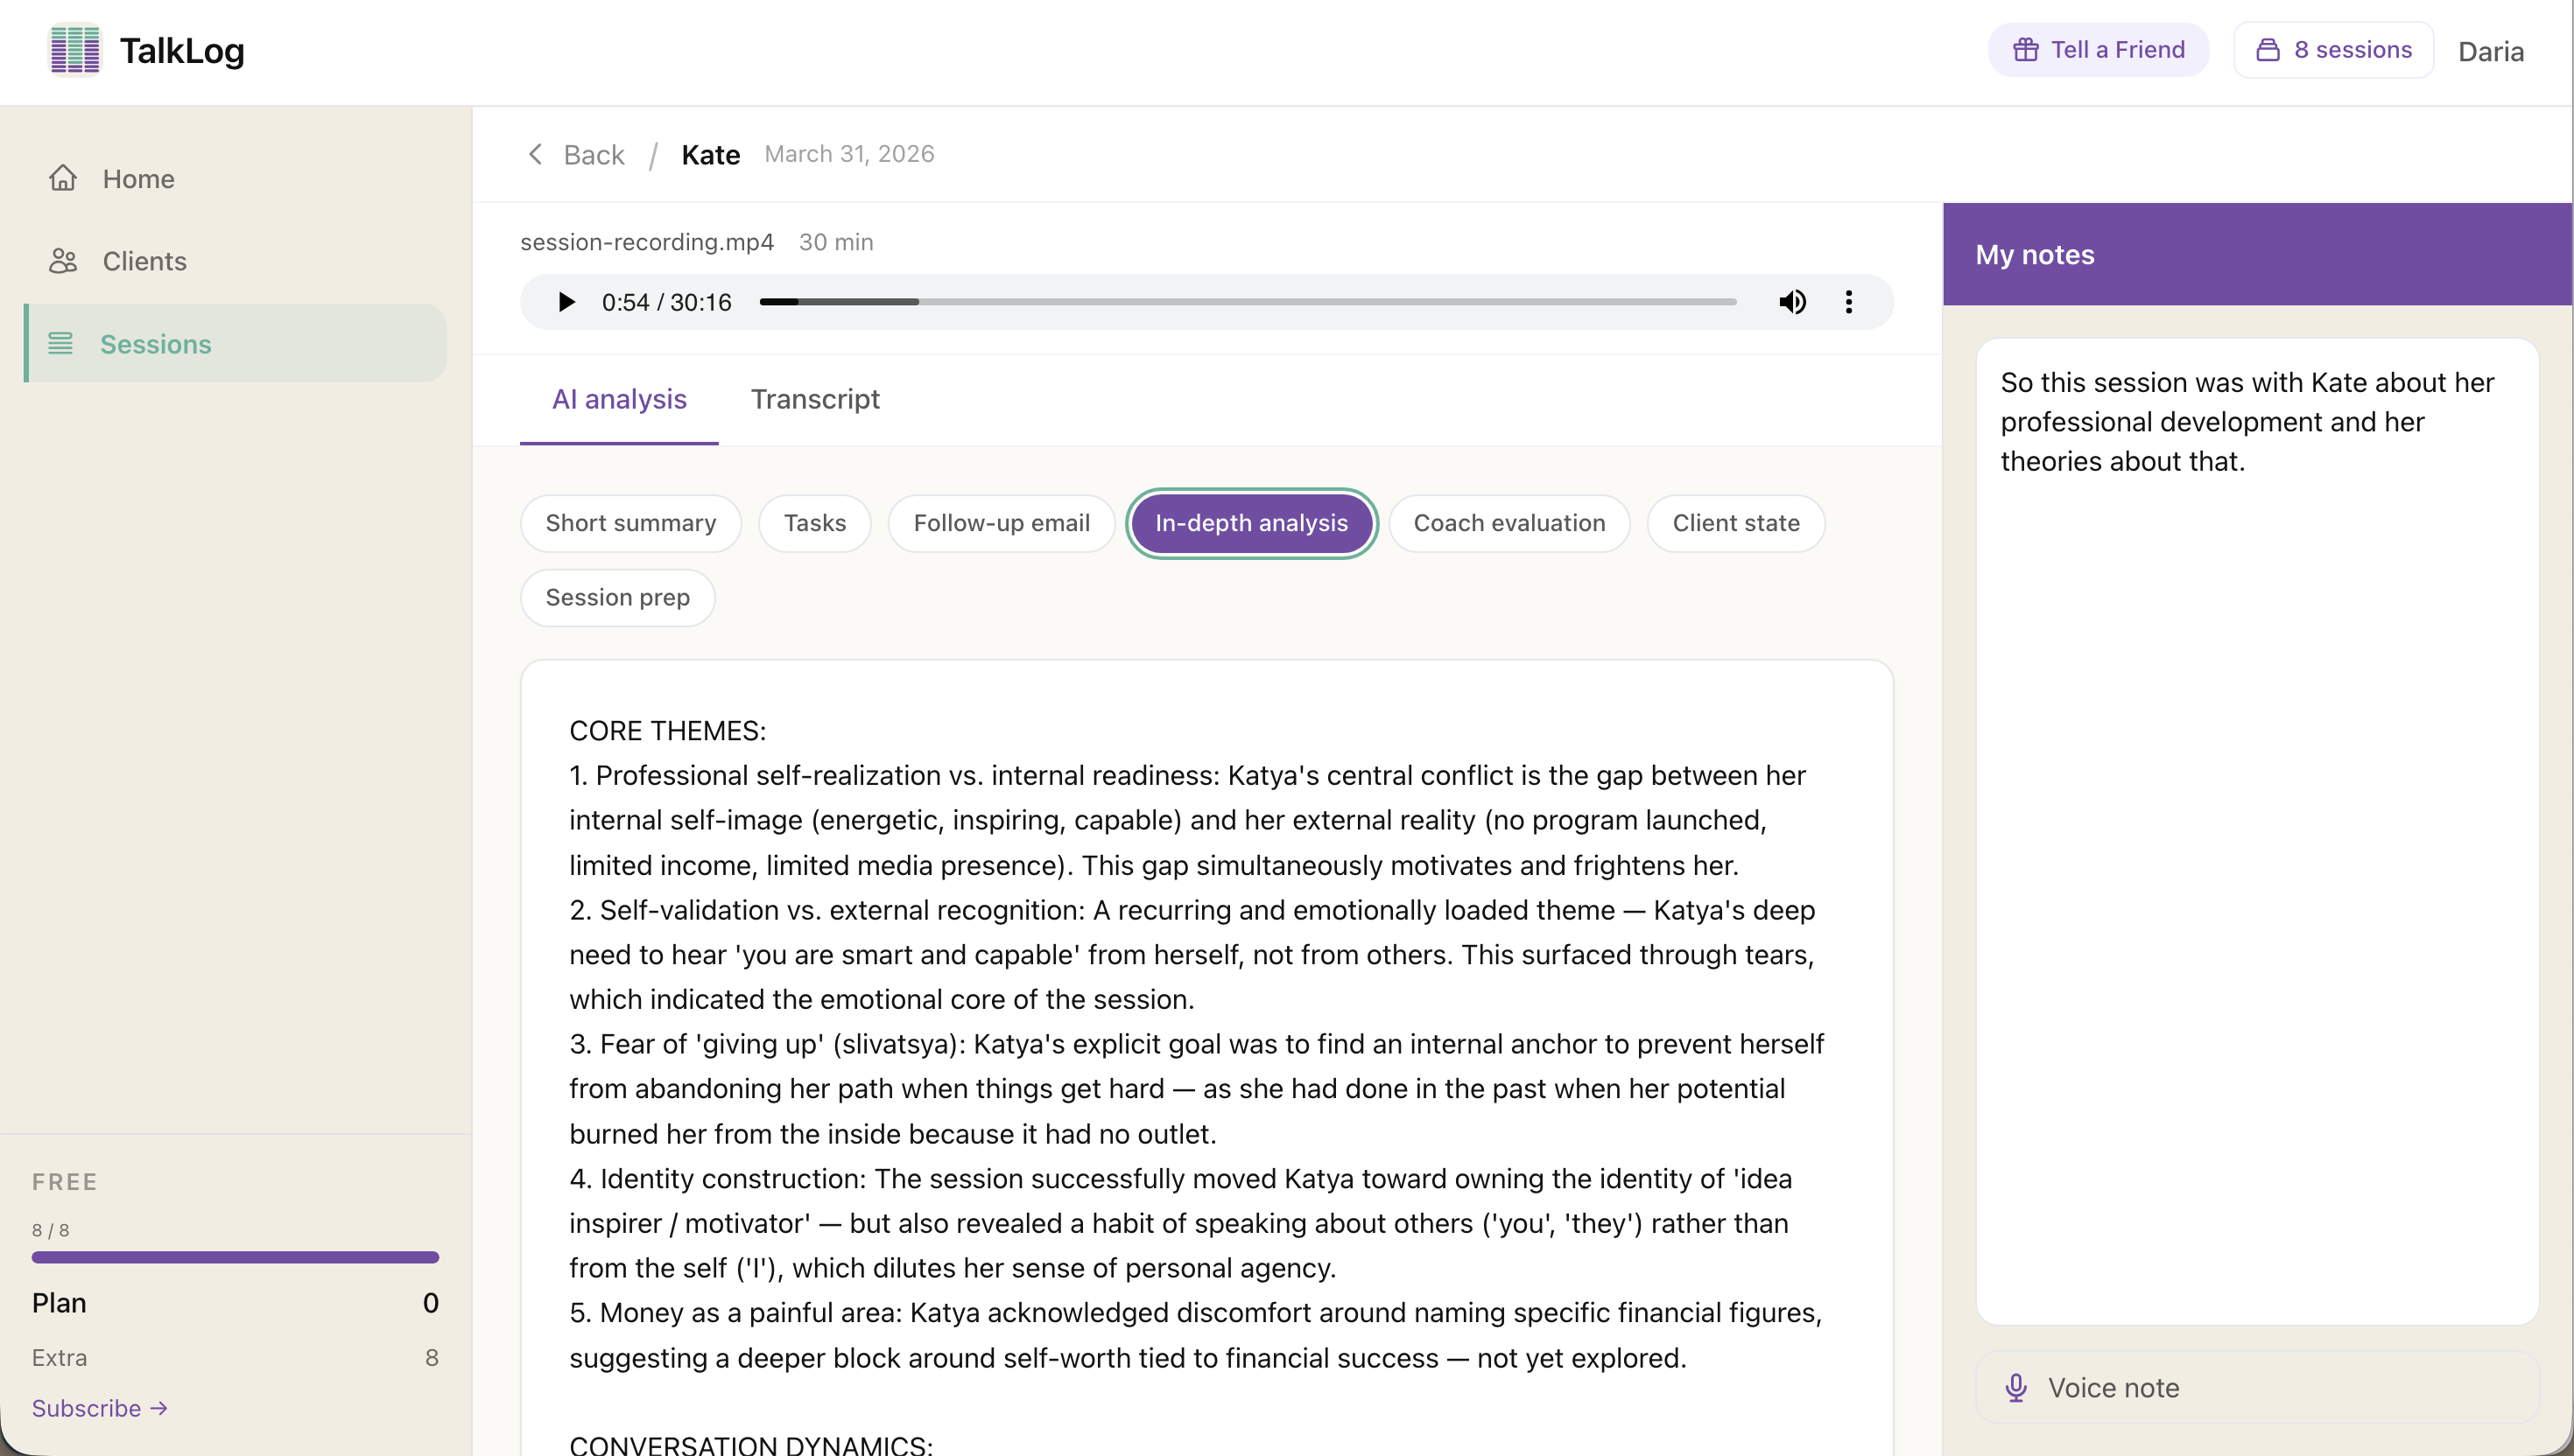Show the Client state analysis
2574x1456 pixels.
tap(1734, 522)
